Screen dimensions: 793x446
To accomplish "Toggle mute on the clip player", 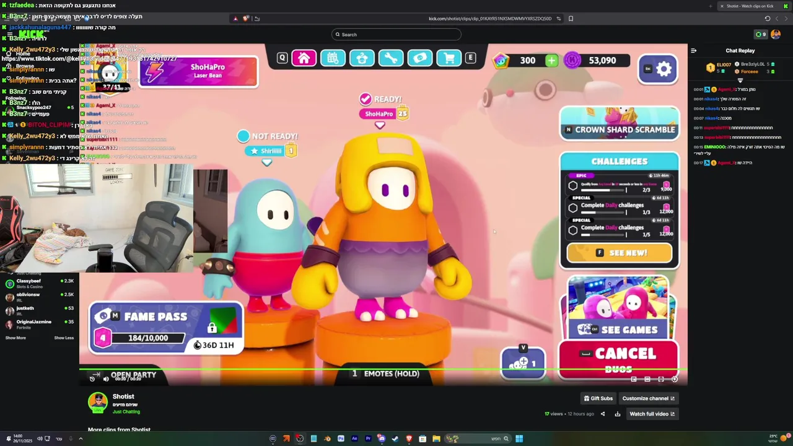I will [x=105, y=378].
